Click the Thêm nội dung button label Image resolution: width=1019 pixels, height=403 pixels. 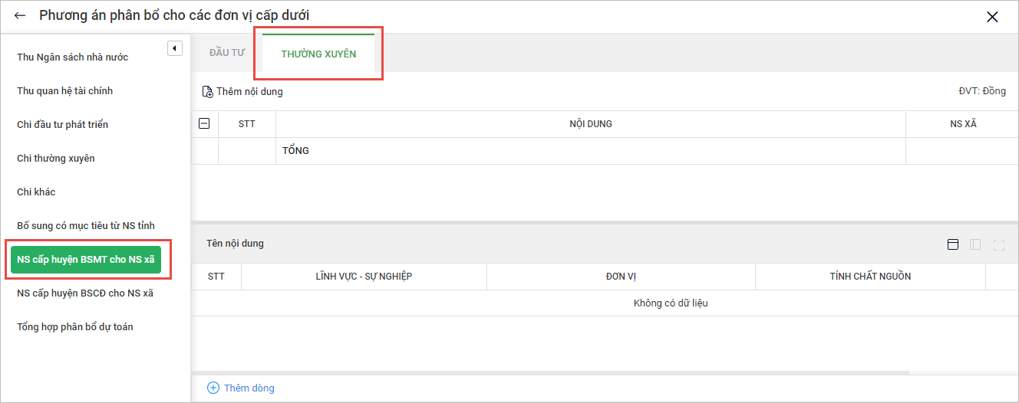249,92
